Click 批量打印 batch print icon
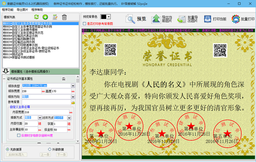The width and height of the screenshot is (256, 162). pos(243,19)
